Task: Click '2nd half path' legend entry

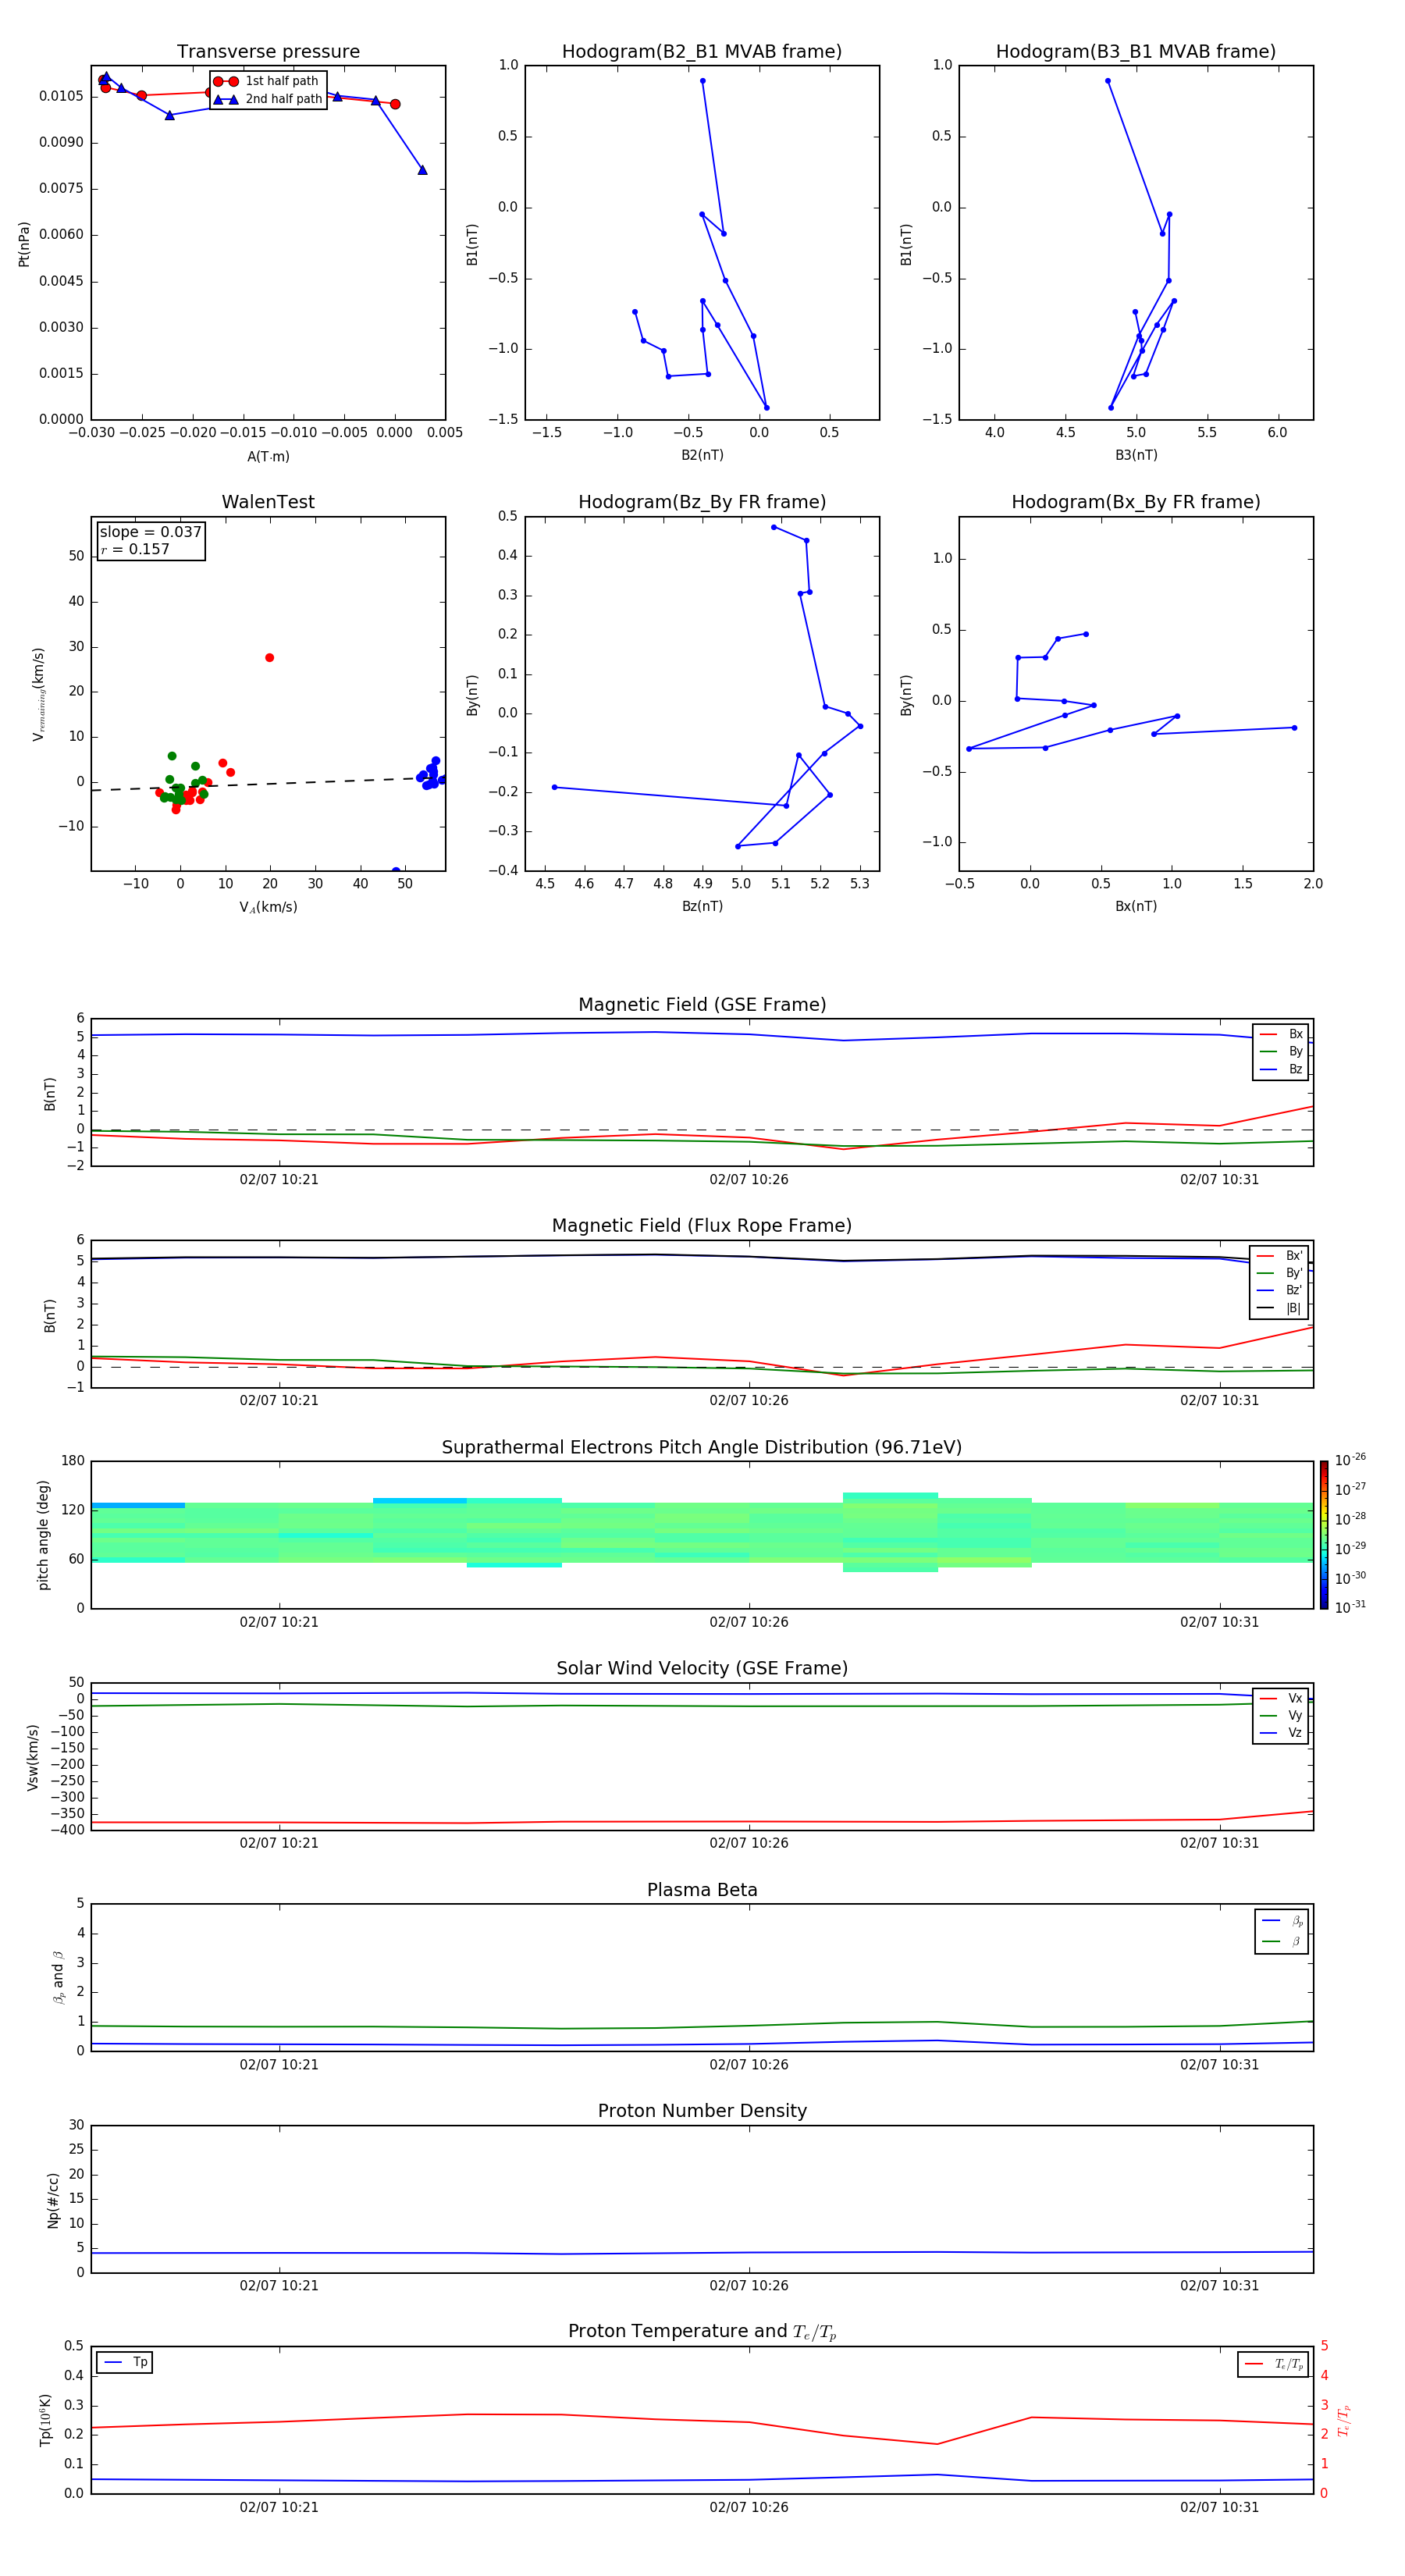Action: 267,99
